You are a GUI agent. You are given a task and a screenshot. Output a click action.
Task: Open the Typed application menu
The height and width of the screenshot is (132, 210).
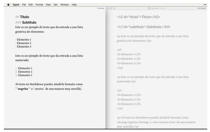coord(16,5)
